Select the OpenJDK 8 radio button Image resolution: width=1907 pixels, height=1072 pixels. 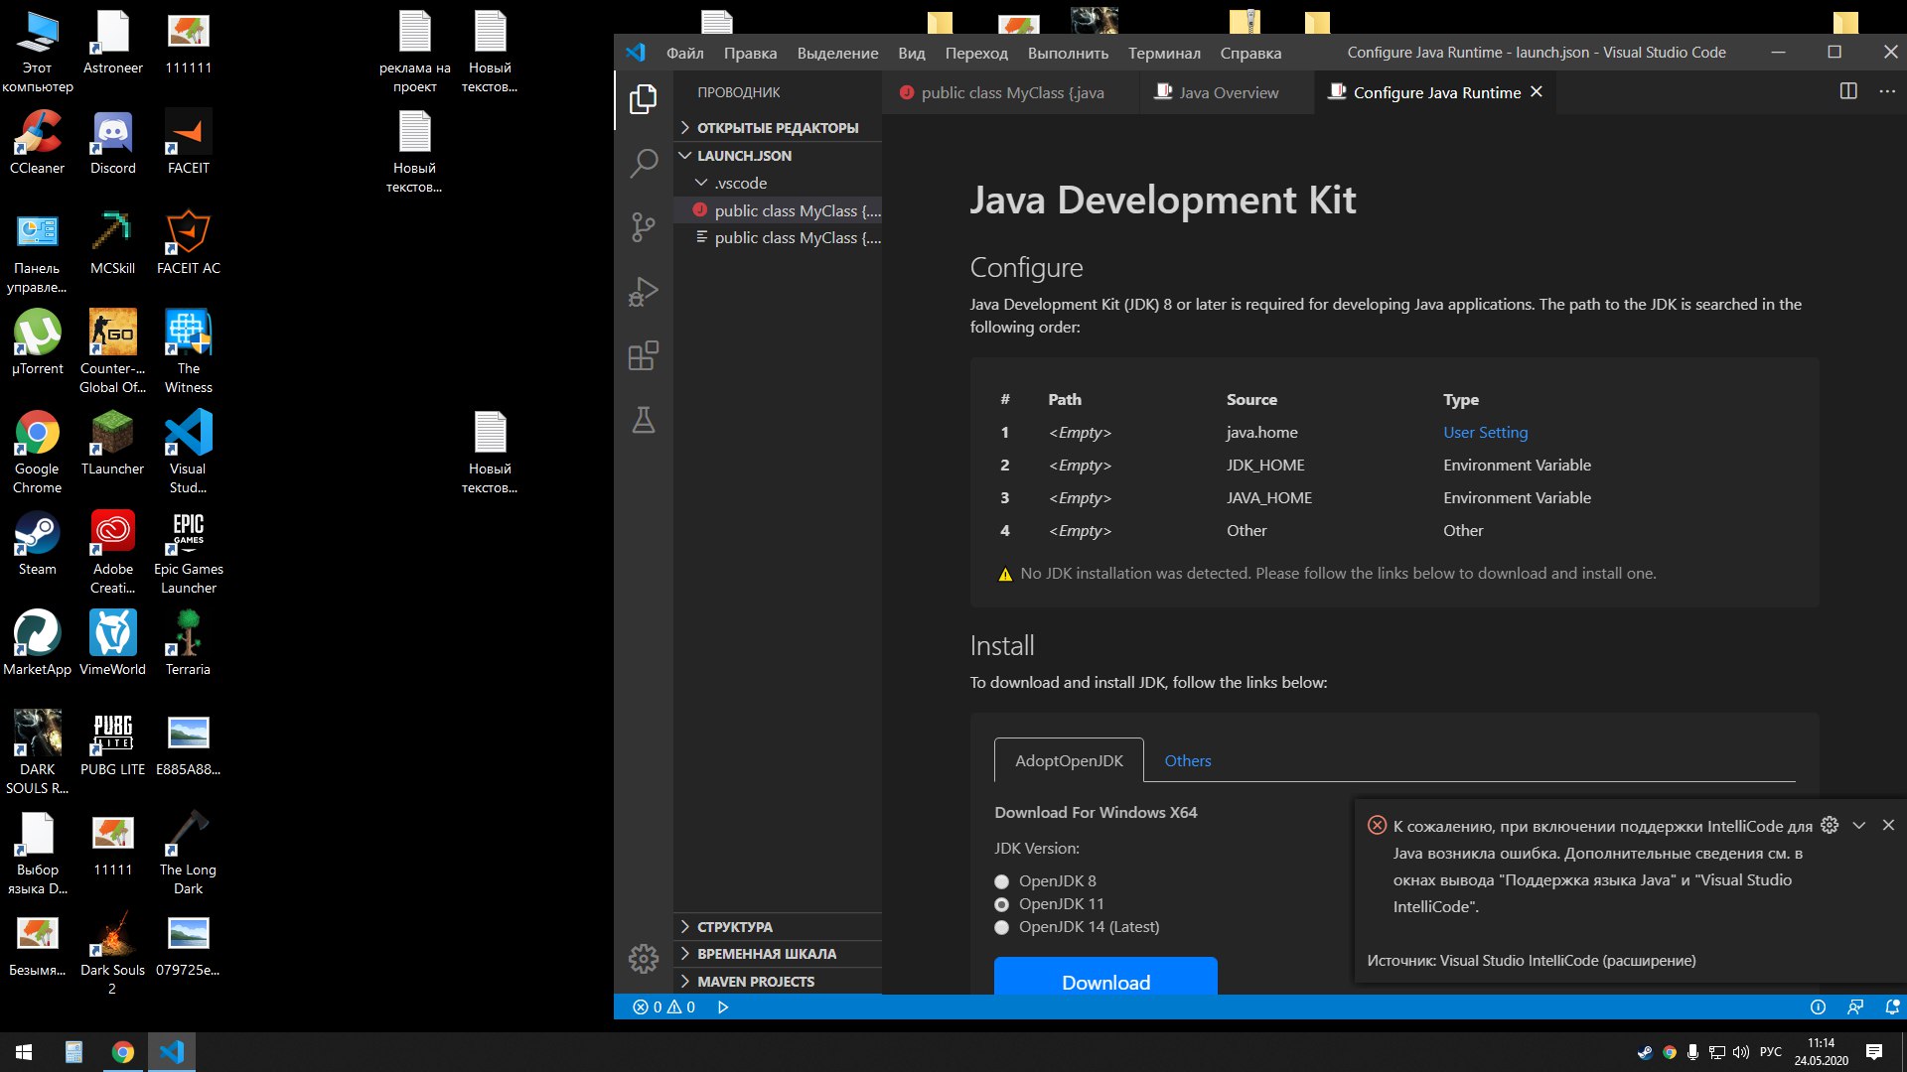pyautogui.click(x=1001, y=881)
